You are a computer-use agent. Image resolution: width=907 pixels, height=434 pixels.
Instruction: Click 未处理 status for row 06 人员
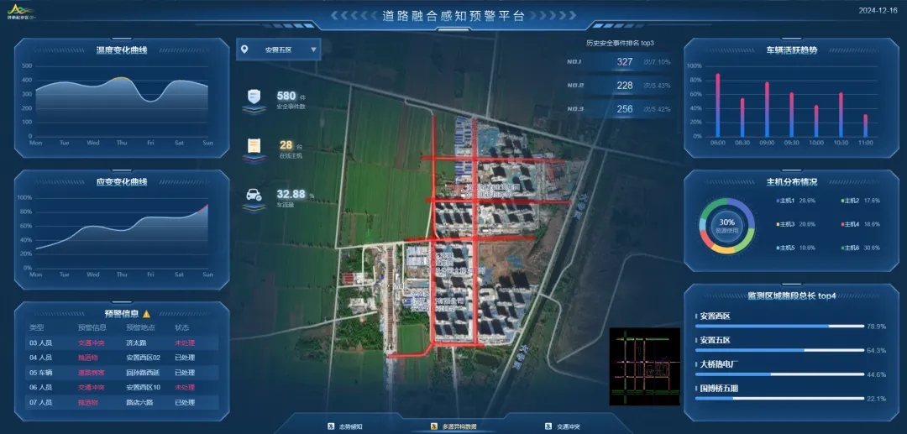coord(184,387)
